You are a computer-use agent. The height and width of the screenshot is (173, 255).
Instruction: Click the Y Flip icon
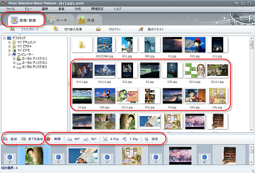125,139
